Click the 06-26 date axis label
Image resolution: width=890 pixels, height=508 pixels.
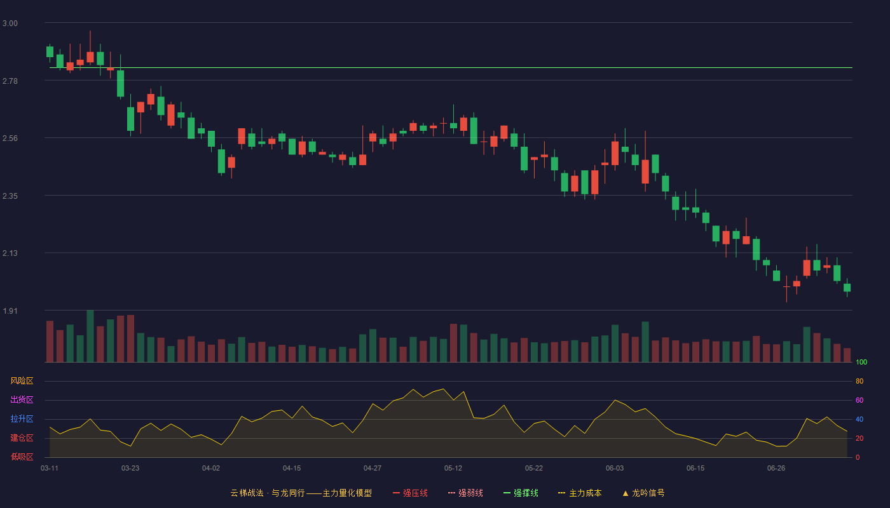(x=776, y=468)
